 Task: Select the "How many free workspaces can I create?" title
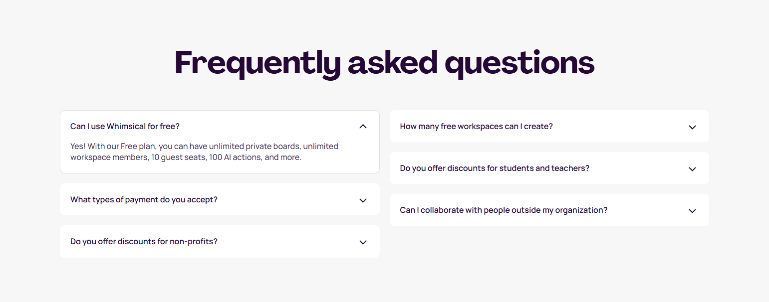coord(476,126)
